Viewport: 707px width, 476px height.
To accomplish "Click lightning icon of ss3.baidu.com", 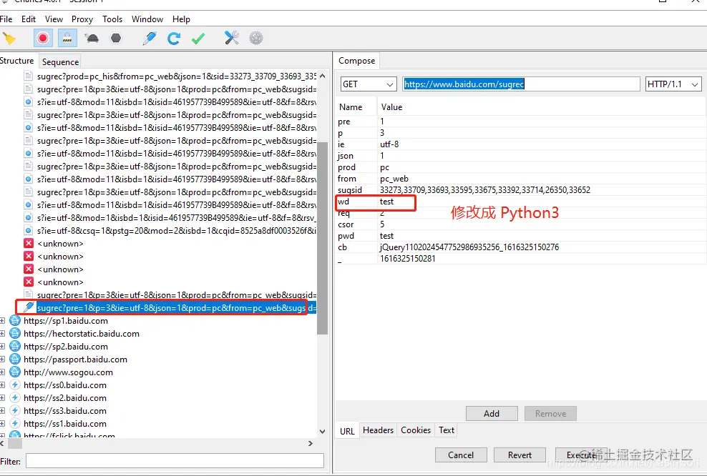I will click(x=15, y=411).
